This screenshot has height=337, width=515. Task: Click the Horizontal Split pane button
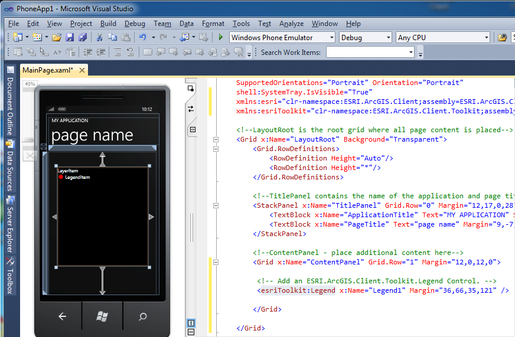[x=191, y=332]
